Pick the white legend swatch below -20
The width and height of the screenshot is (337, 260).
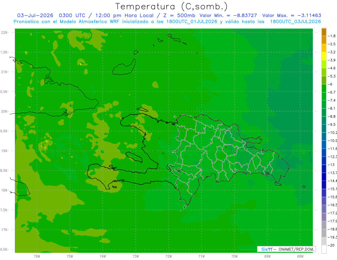[x=324, y=249]
